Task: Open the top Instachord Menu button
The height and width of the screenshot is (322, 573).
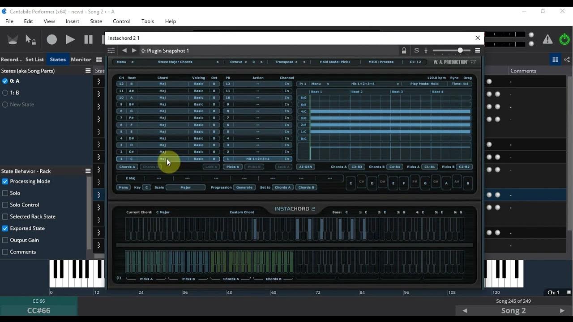Action: click(121, 62)
